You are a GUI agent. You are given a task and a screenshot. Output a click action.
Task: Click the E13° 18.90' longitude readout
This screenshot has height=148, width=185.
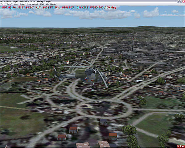click(26, 7)
